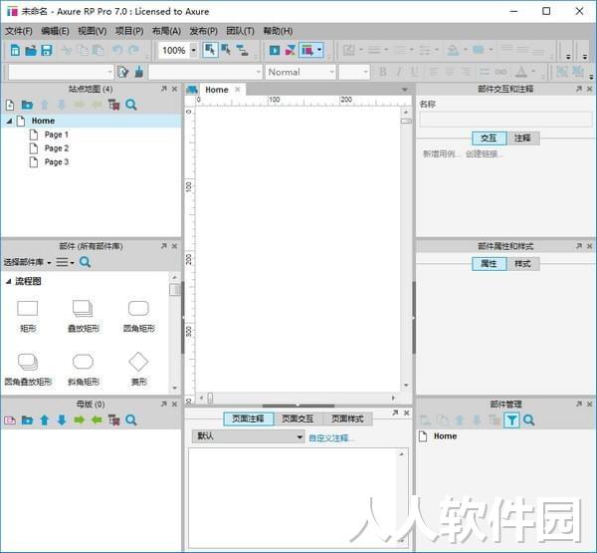Open a file with the folder icon
This screenshot has height=553, width=597.
point(31,50)
